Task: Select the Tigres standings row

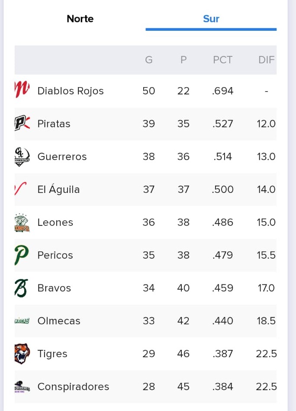Action: [145, 354]
